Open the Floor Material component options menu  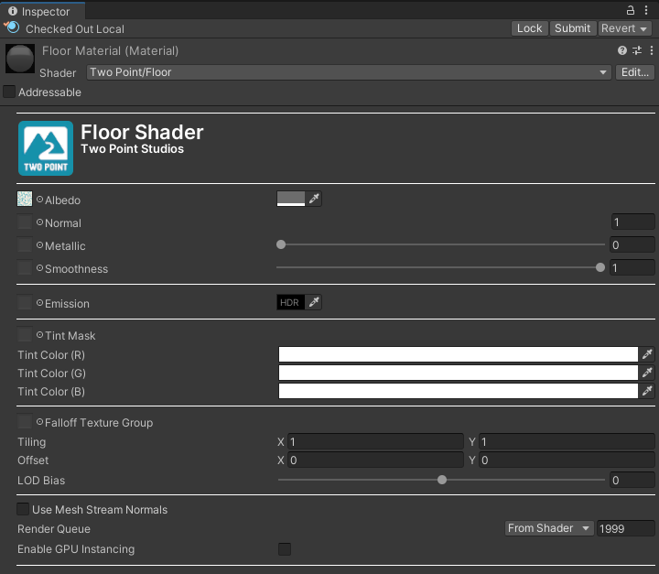(x=652, y=50)
